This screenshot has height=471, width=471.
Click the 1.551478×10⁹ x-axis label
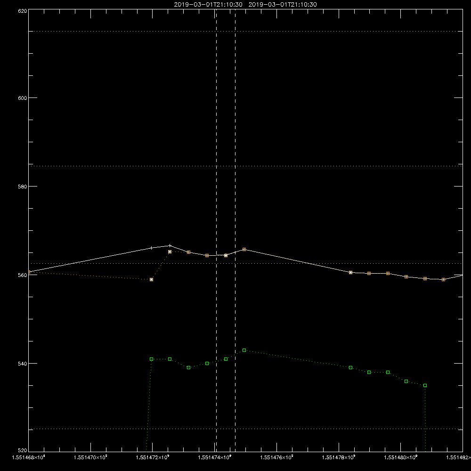(339, 457)
